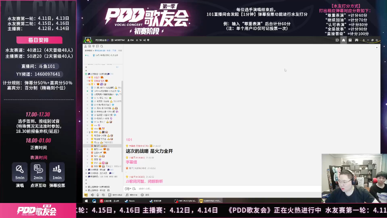Image resolution: width=387 pixels, height=218 pixels.
Task: Click the Windows Start button
Action: coord(86,201)
